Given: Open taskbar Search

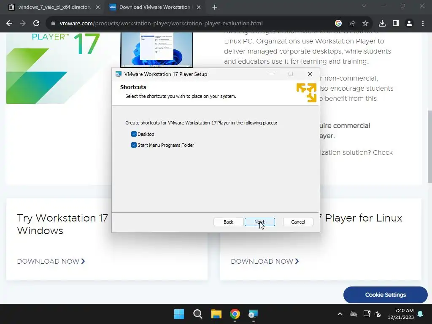Looking at the screenshot, I should [x=198, y=314].
